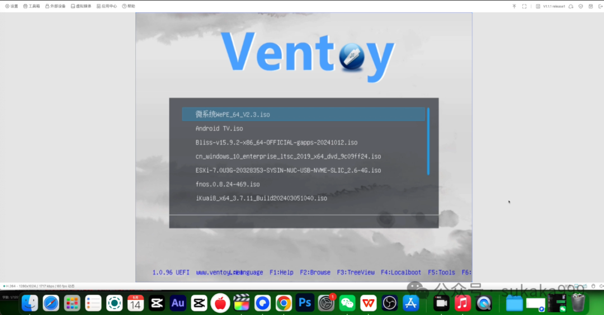Click the fullscreen icon in top bar
604x315 pixels.
point(524,6)
